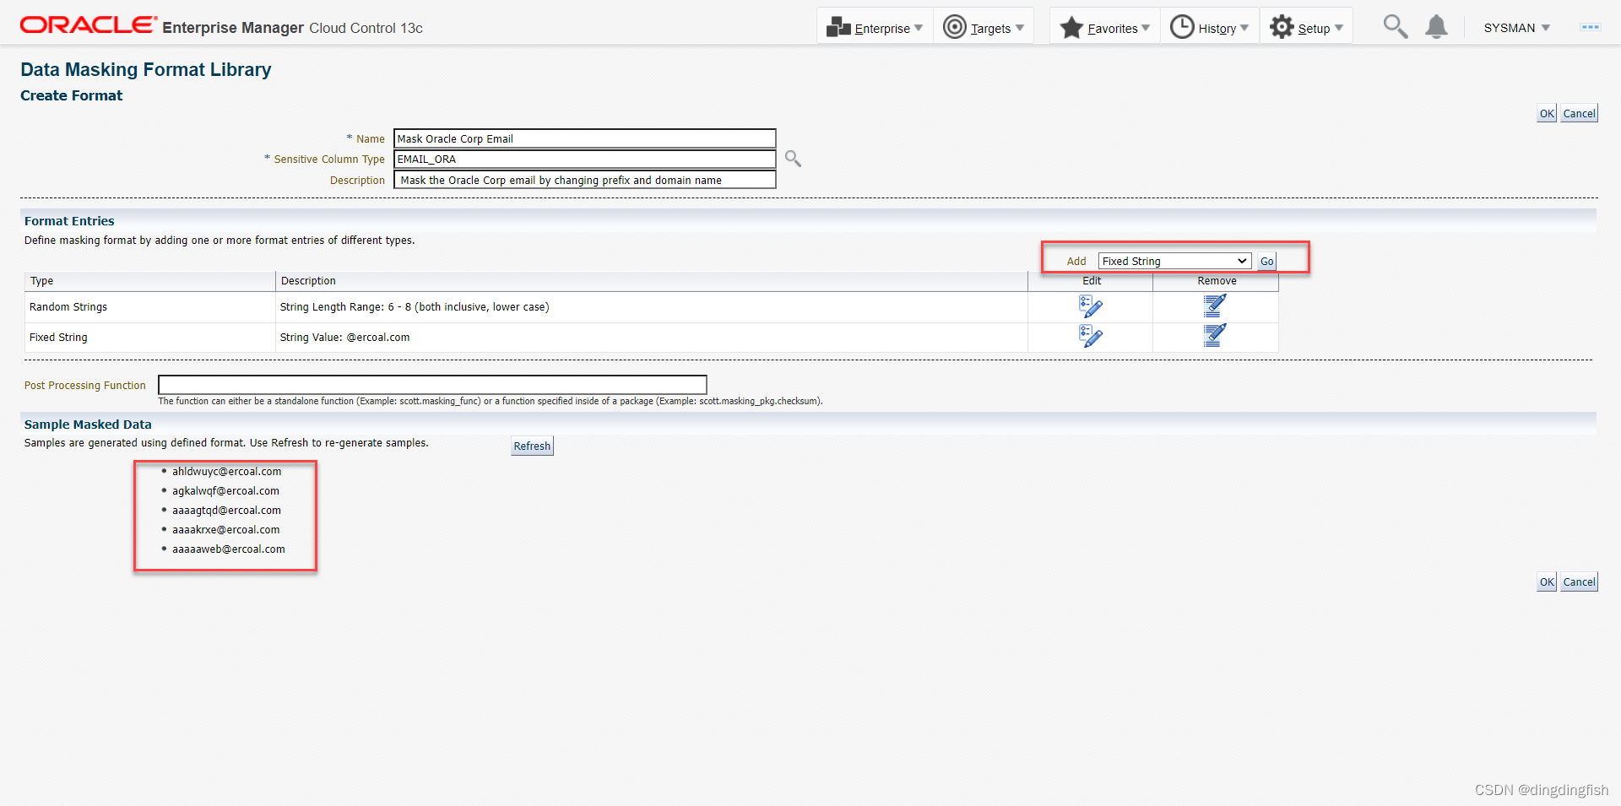1621x806 pixels.
Task: Click sample aaaakrxe@ercoal.com
Action: [225, 530]
